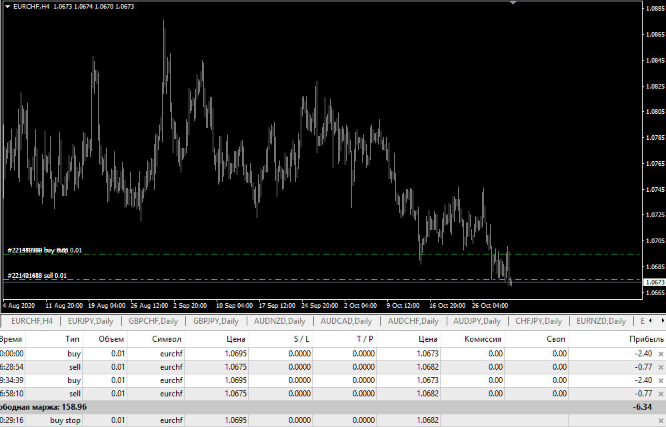This screenshot has width=666, height=427.
Task: Switch to the EURJPY,Daily chart tab
Action: (x=91, y=321)
